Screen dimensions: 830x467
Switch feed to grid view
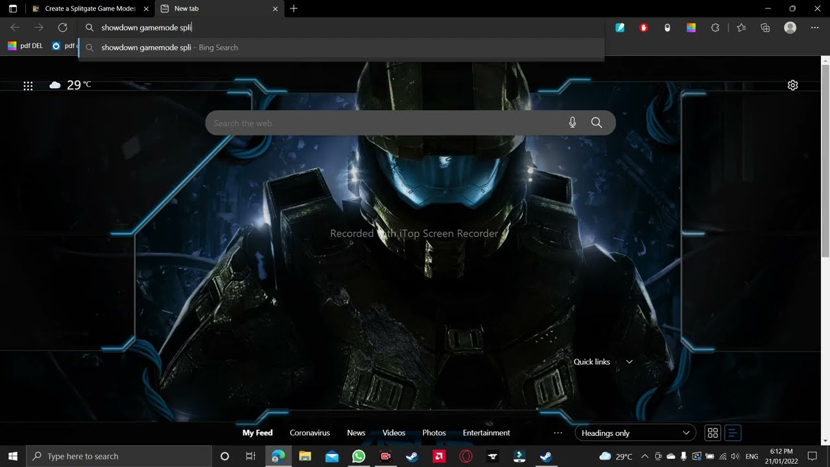(x=713, y=433)
